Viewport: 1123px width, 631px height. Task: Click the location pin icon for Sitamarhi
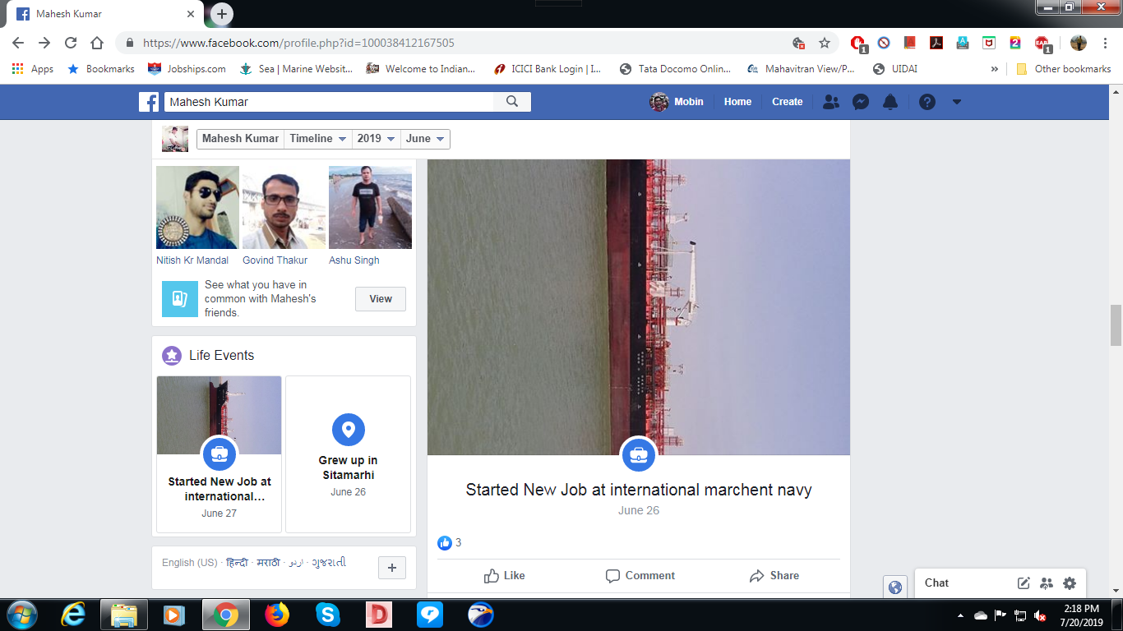coord(348,430)
